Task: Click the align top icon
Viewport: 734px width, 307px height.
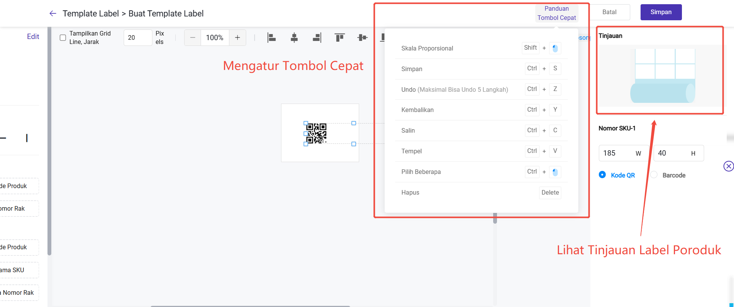Action: pyautogui.click(x=339, y=37)
